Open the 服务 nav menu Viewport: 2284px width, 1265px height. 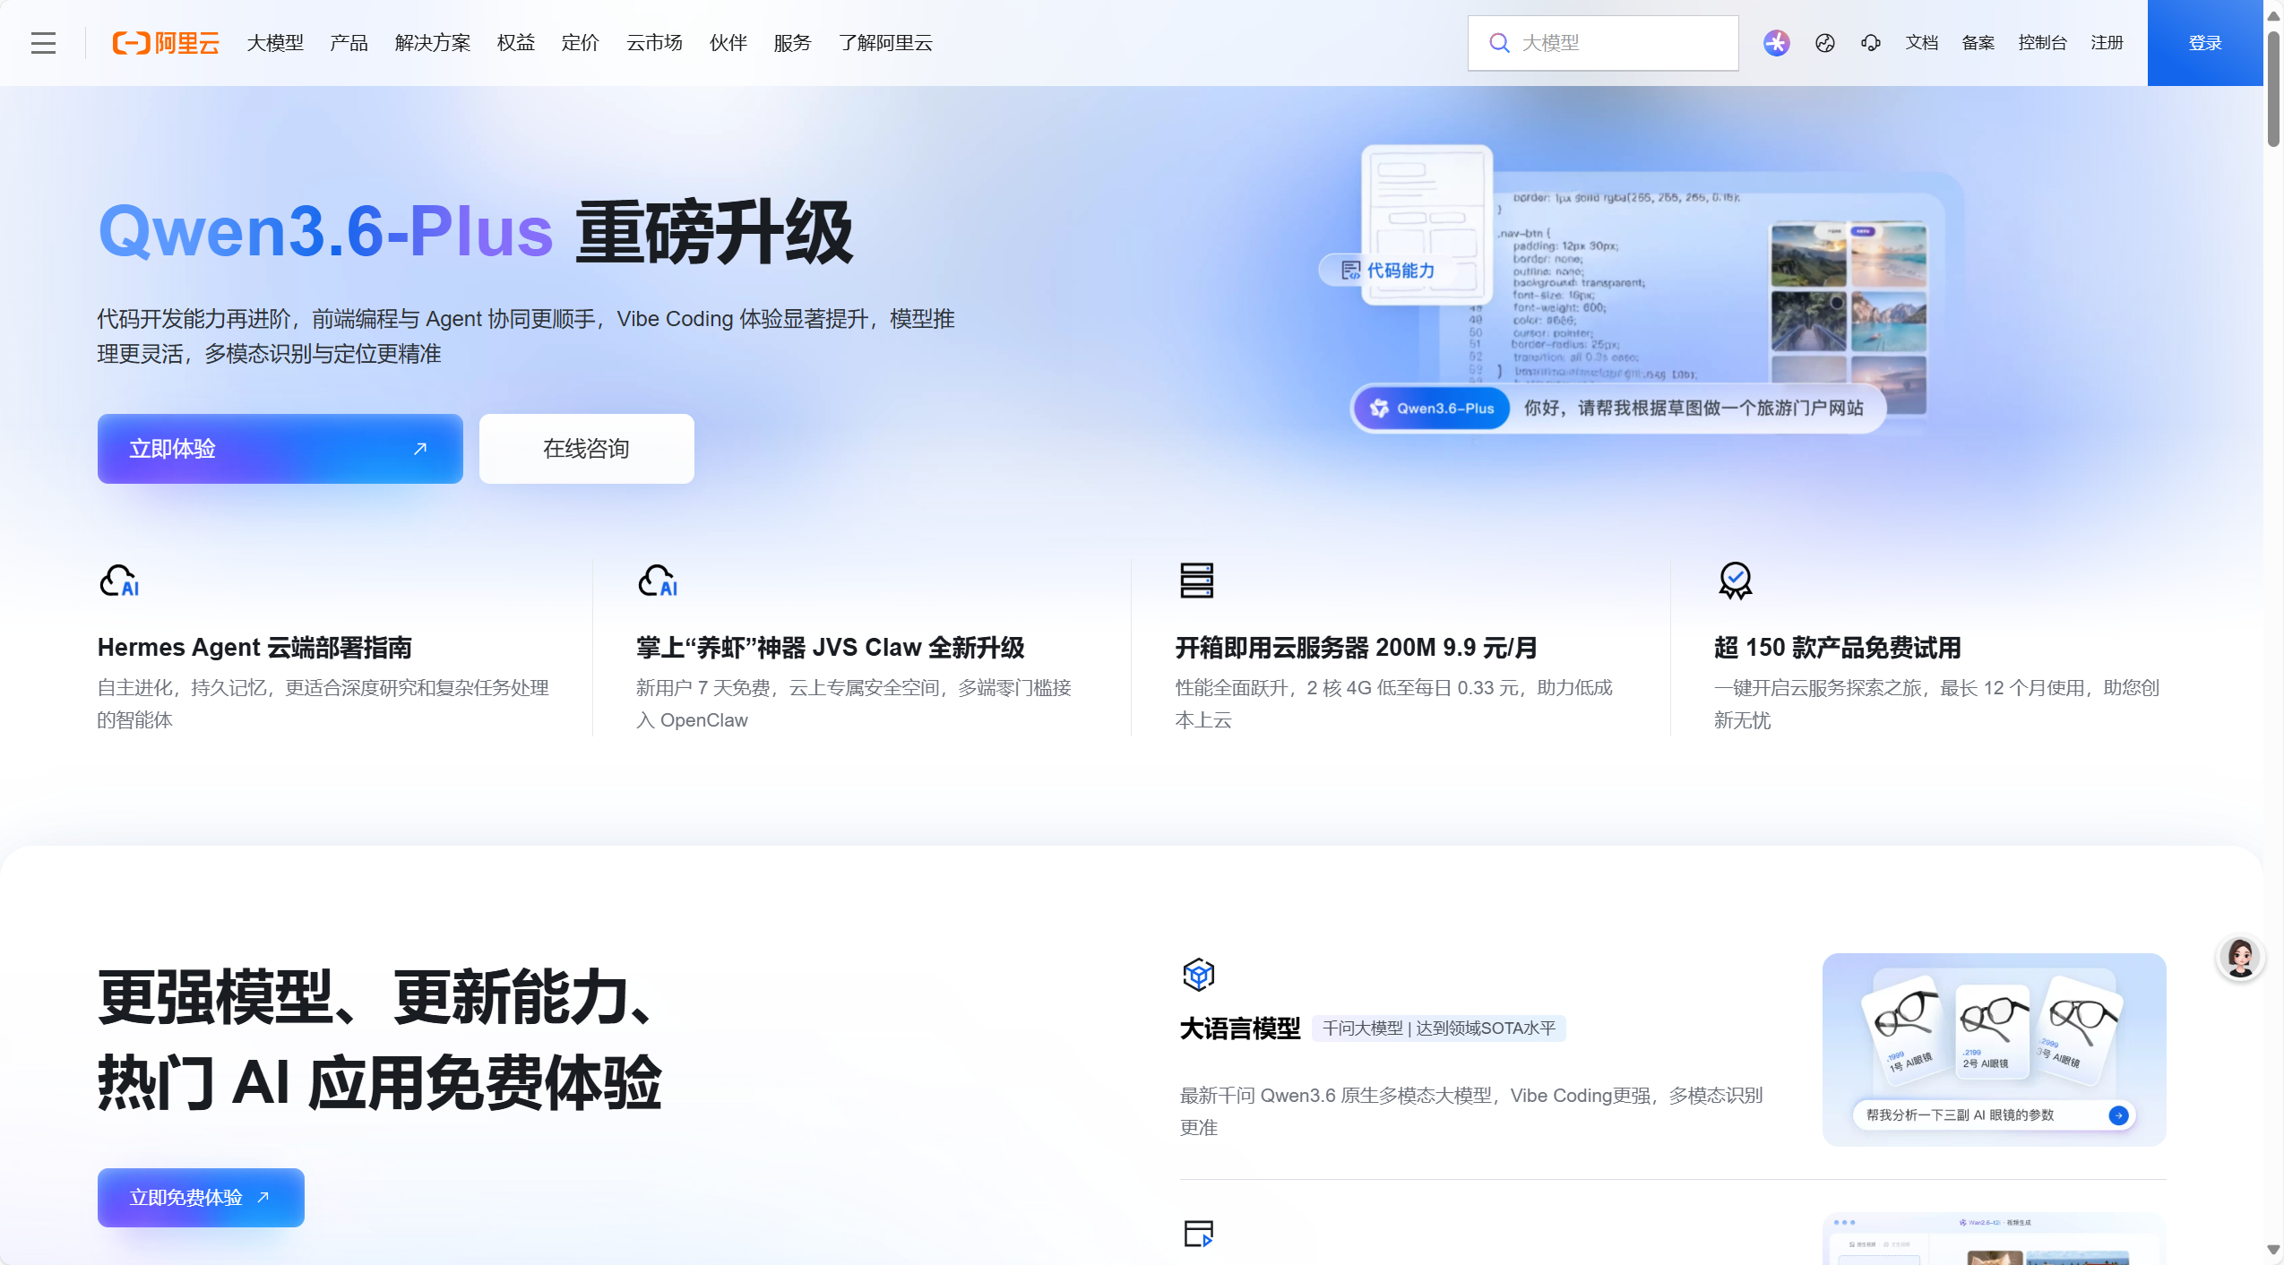793,43
